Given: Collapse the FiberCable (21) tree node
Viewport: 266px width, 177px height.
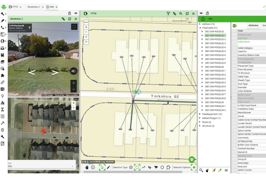Looking at the screenshot, I should coord(200,28).
